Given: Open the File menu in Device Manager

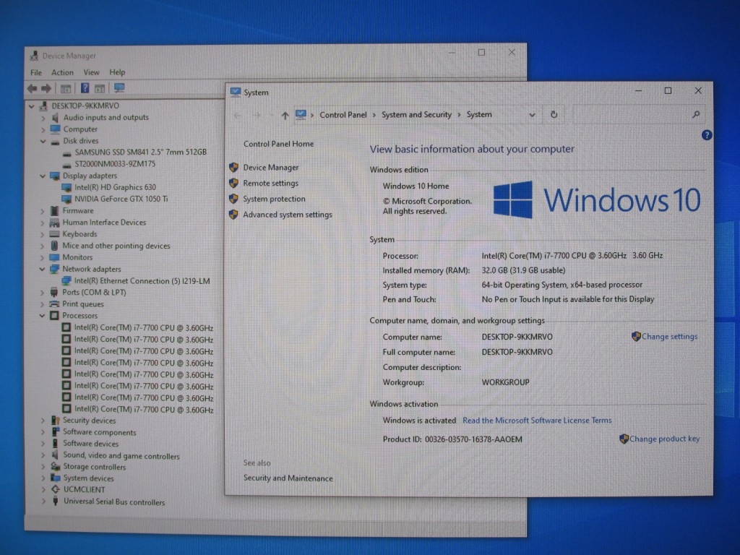Looking at the screenshot, I should pos(36,72).
